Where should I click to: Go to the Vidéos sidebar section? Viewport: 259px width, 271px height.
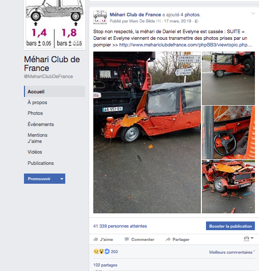pos(35,152)
